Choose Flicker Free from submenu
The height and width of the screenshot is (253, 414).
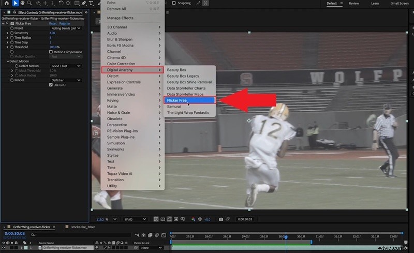tap(189, 100)
